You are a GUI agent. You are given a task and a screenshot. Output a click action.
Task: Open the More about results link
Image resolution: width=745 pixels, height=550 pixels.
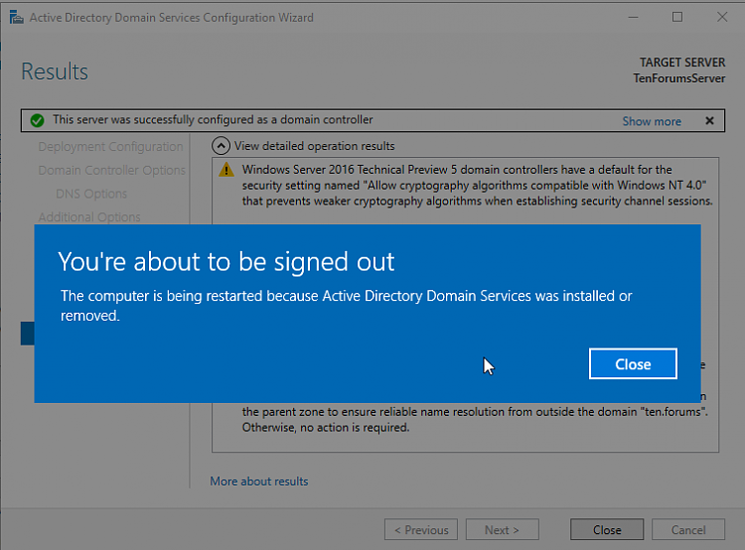pos(259,481)
